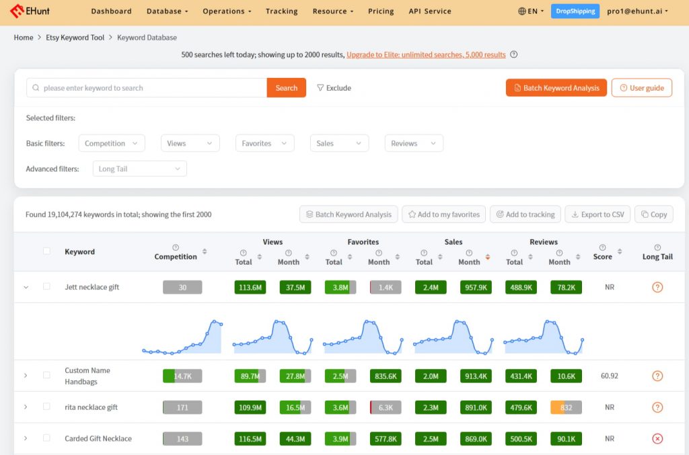Click Long Tail question icon for rita necklace gift
Screen dimensions: 689x455
pyautogui.click(x=657, y=407)
